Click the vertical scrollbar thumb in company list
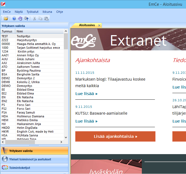 66,41
